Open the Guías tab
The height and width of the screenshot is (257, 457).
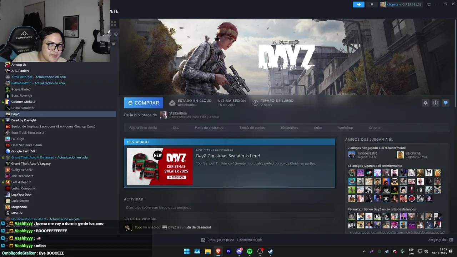(318, 128)
